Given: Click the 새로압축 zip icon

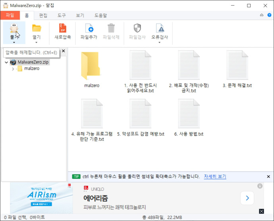Looking at the screenshot, I should pyautogui.click(x=63, y=28).
